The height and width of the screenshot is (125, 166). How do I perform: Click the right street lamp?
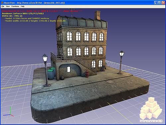point(121,63)
